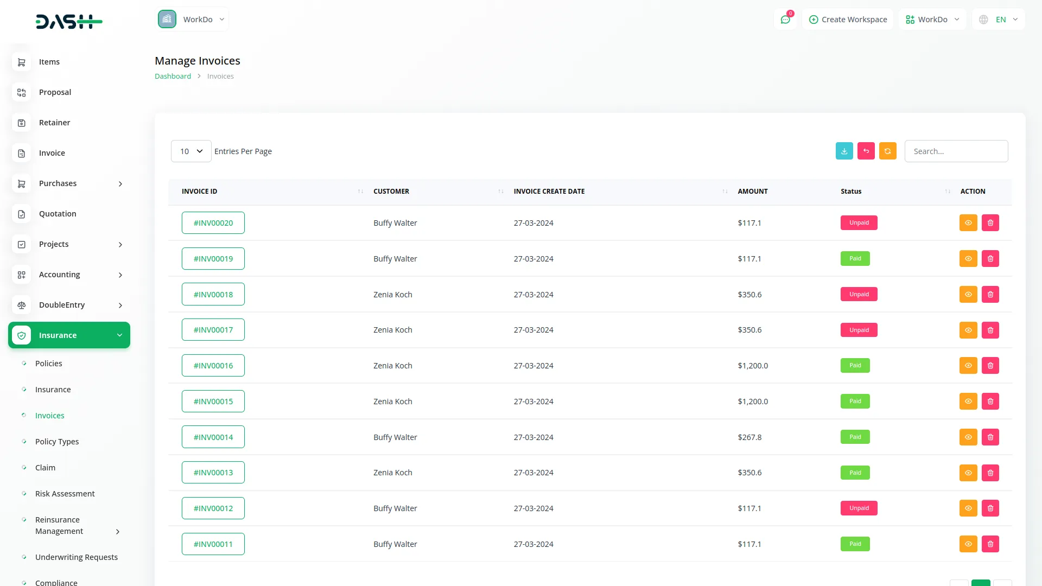Click the pink undo icon near search

click(x=866, y=151)
